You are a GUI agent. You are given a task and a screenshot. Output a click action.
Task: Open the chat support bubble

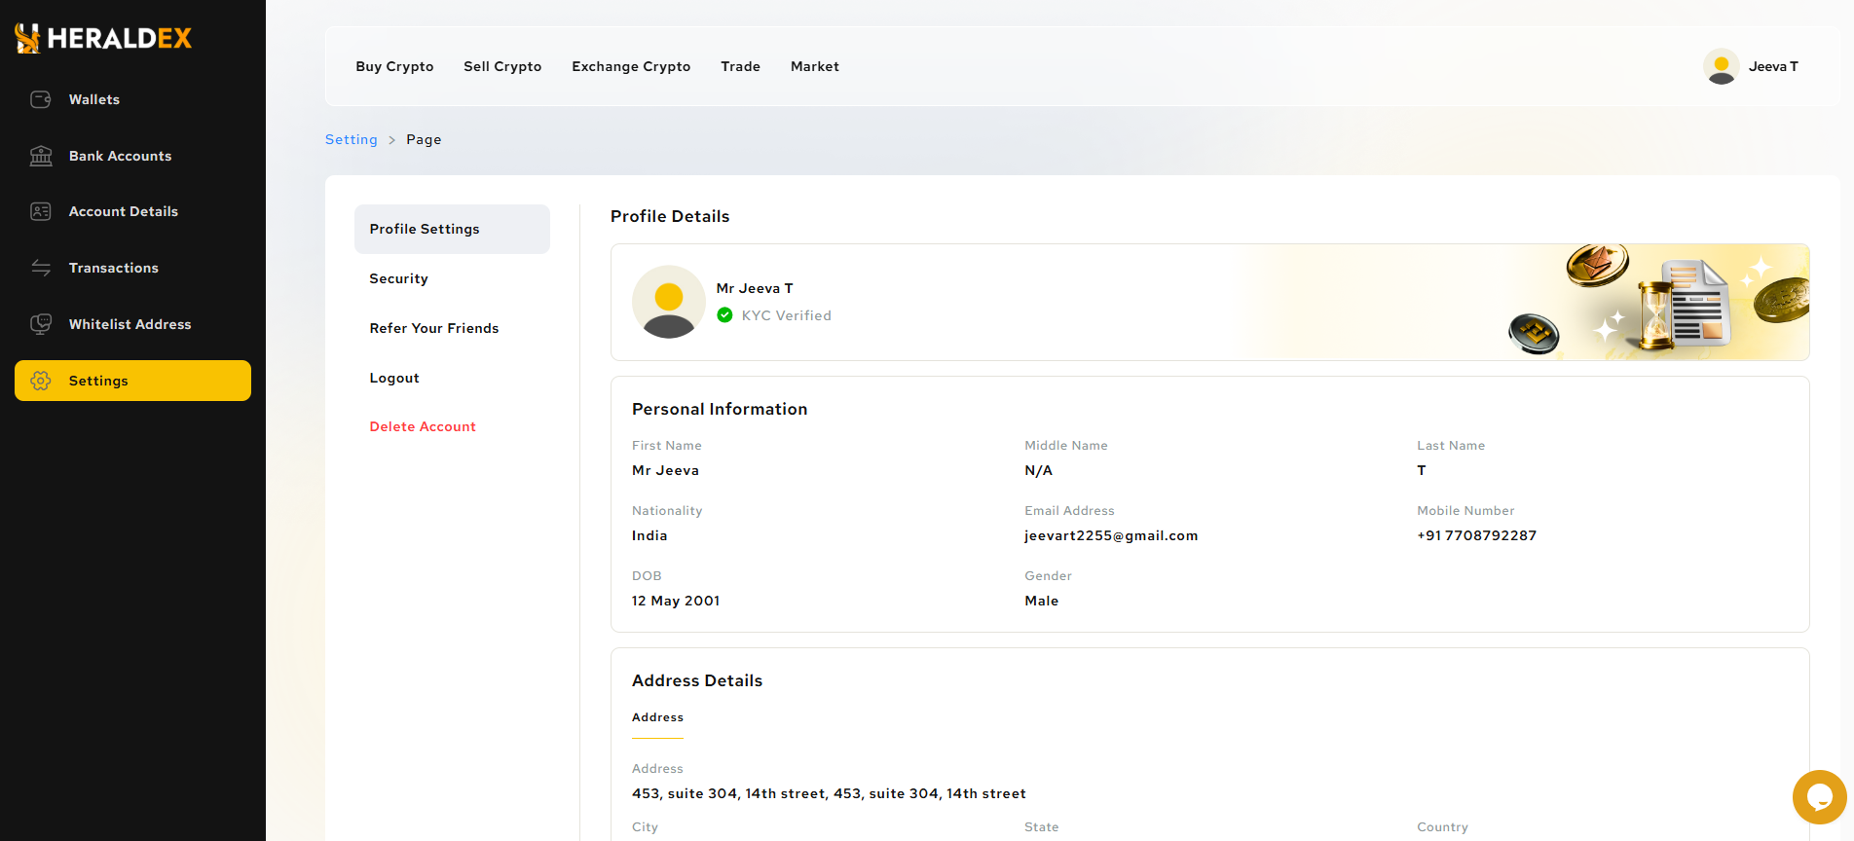point(1819,797)
